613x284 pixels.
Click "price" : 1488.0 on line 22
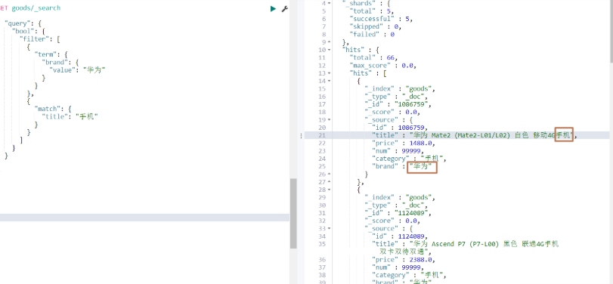click(404, 144)
